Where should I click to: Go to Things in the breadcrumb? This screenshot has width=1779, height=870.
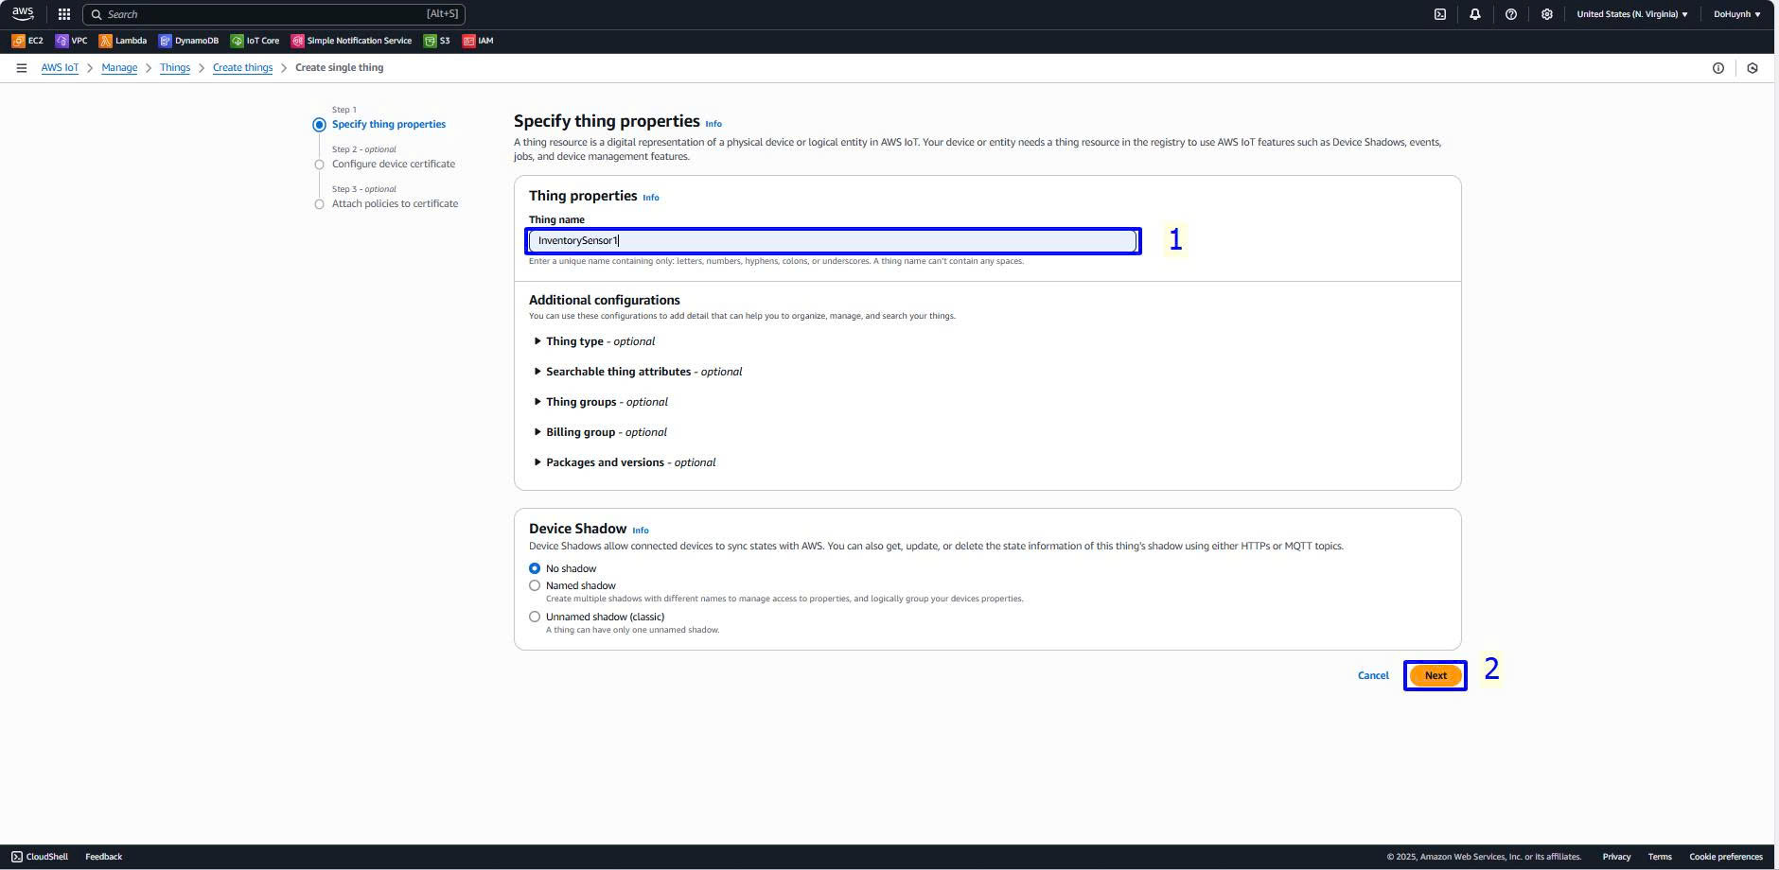coord(175,68)
